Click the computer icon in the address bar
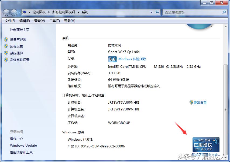This screenshot has height=162, width=230. point(25,12)
